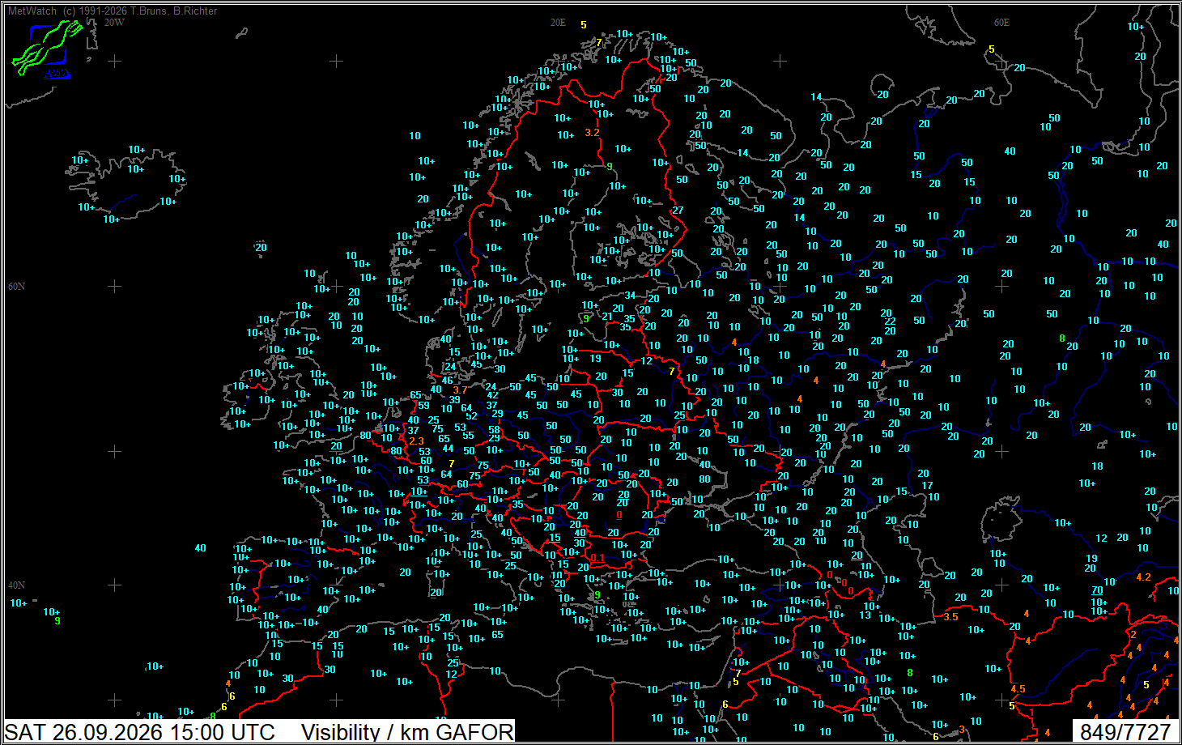Click the 20W longitude label
1182x745 pixels.
click(x=114, y=23)
